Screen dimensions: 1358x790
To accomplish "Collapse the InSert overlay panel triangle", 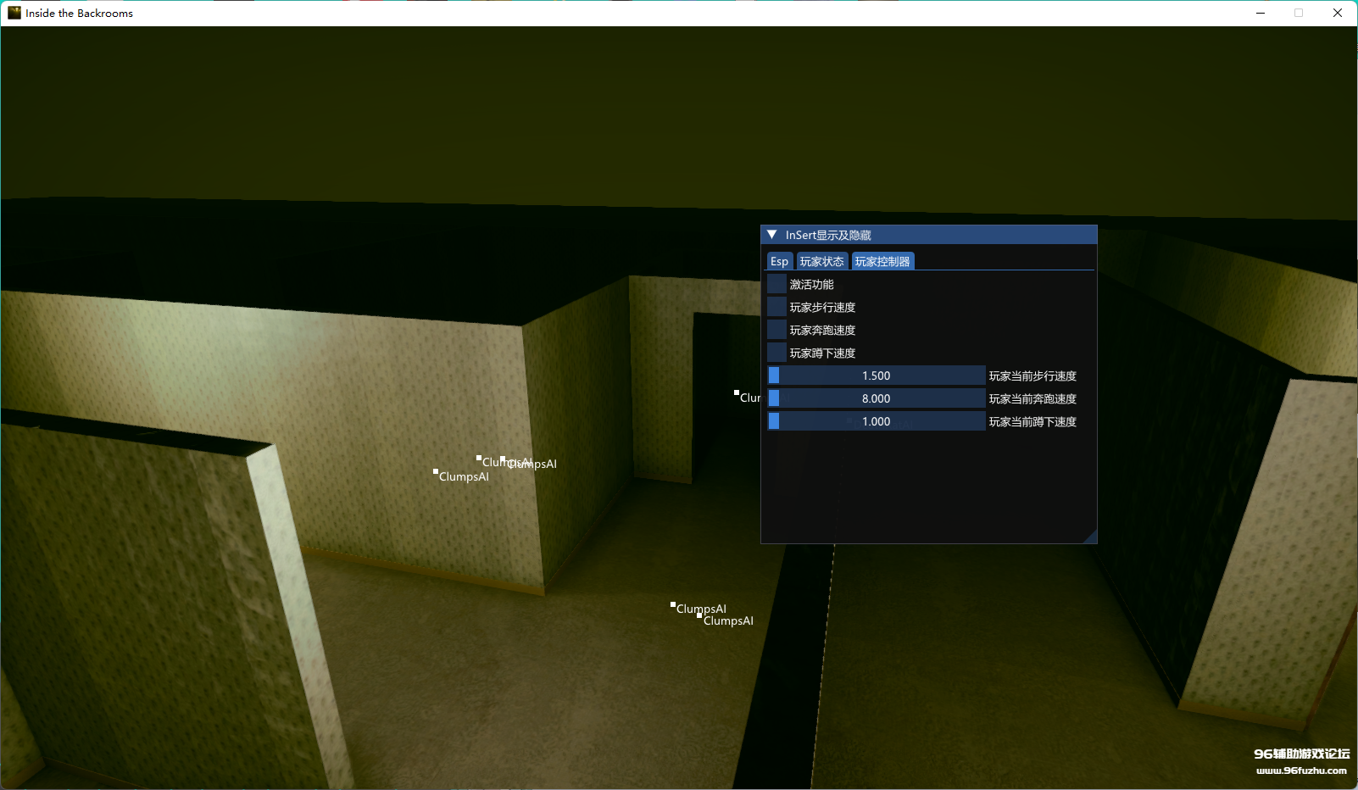I will point(771,235).
